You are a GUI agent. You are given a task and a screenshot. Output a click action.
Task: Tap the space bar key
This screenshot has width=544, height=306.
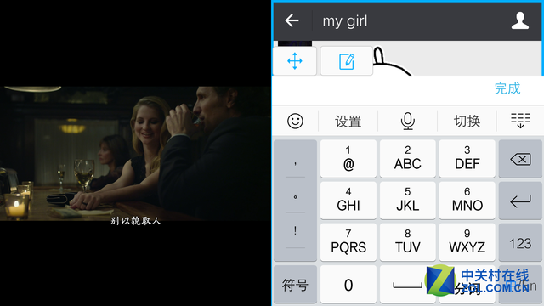click(408, 285)
